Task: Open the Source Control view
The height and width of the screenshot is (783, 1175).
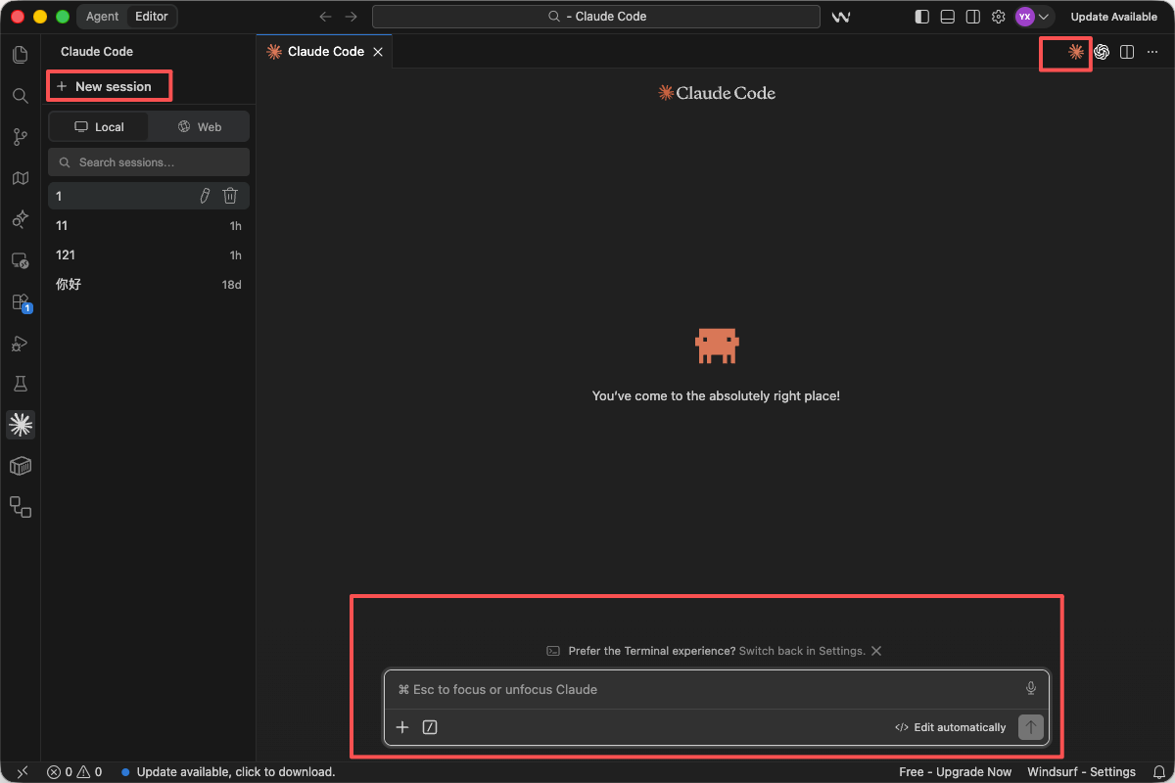Action: tap(20, 137)
